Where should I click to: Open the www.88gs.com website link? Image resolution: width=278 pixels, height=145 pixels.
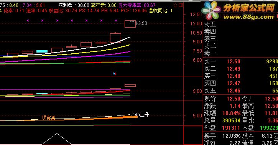point(248,17)
